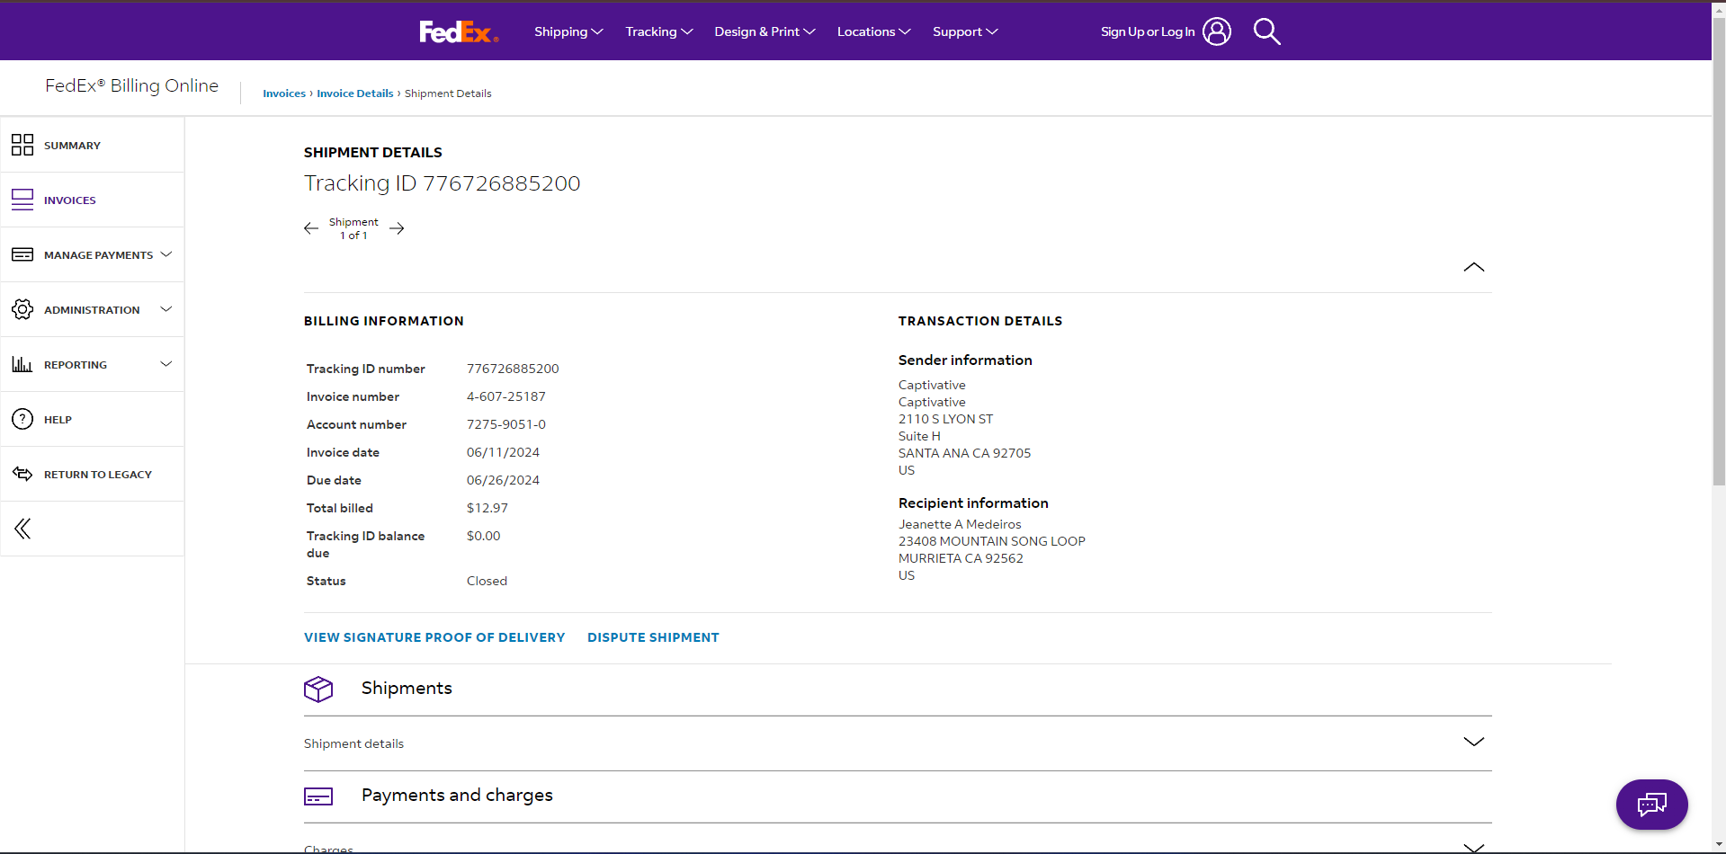Collapse the shipment details section chevron
1726x854 pixels.
coord(1473,267)
